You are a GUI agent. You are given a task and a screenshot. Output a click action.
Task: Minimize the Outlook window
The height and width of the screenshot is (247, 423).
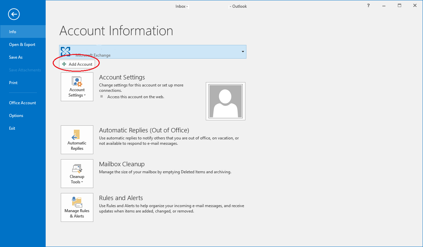[x=384, y=6]
